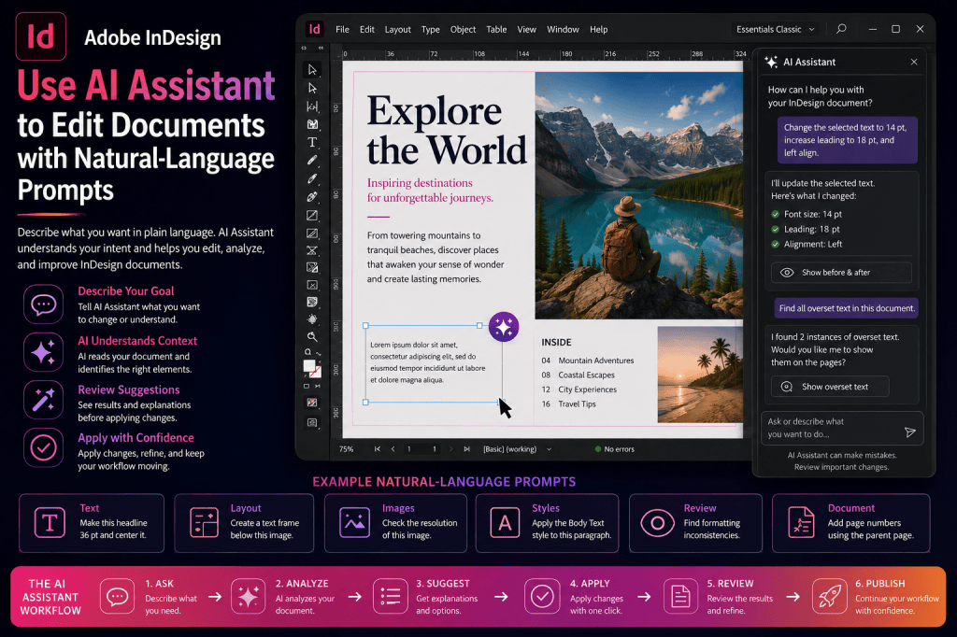Click the Apply with Confidence checkmark icon
957x637 pixels.
43,447
